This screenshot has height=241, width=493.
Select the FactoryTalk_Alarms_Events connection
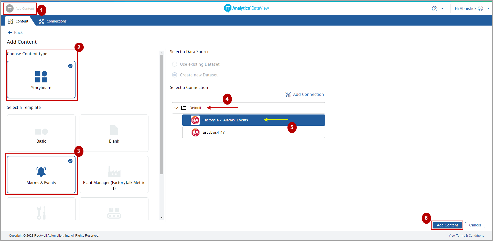[x=253, y=120]
